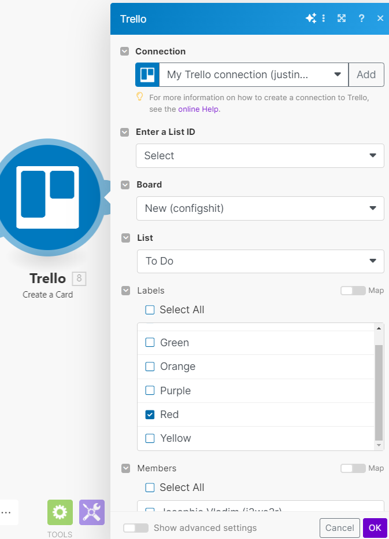The image size is (389, 539).
Task: Click the labels list scrollbar thumb
Action: coord(379,393)
